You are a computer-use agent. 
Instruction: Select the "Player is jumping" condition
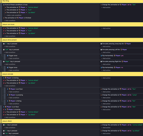click(15, 95)
